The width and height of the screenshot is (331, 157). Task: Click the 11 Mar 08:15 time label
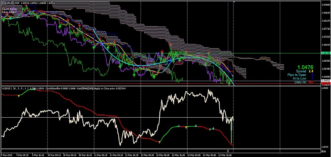(x=116, y=155)
